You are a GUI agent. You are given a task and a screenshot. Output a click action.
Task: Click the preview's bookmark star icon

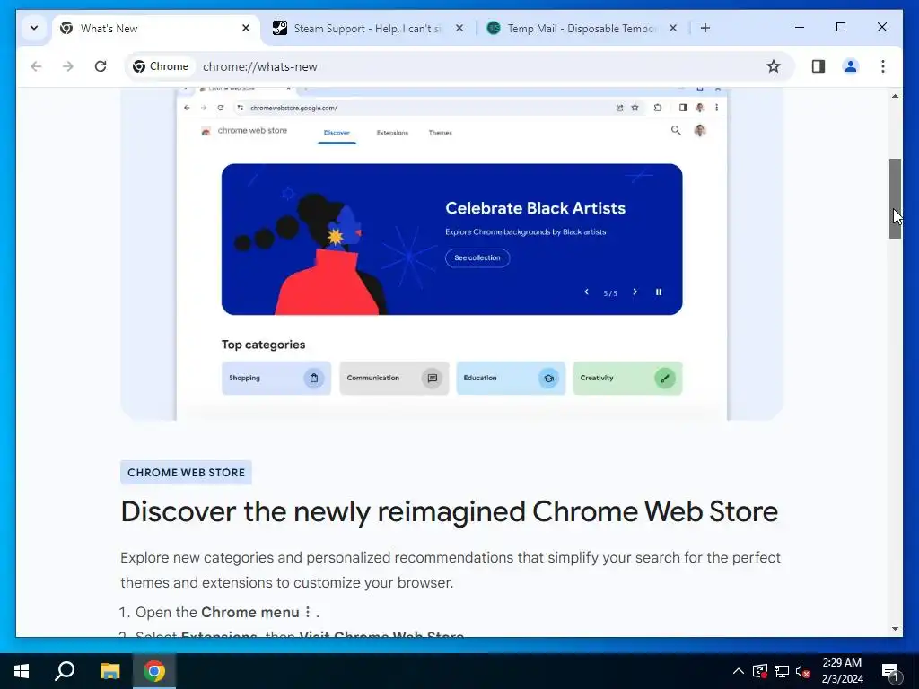(x=635, y=108)
